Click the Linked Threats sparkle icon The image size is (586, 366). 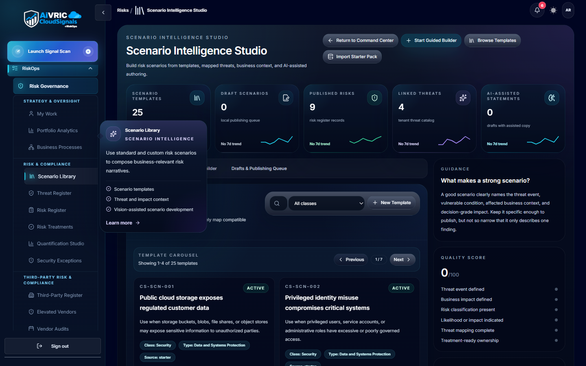463,98
